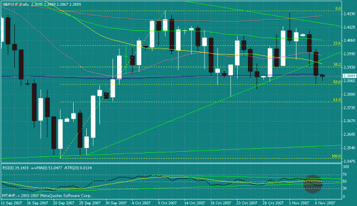Image resolution: width=357 pixels, height=206 pixels.
Task: Click the RSI(8) 39.1419 indicator readout
Action: [x=16, y=168]
